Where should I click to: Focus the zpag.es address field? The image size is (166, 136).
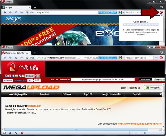pyautogui.click(x=67, y=12)
